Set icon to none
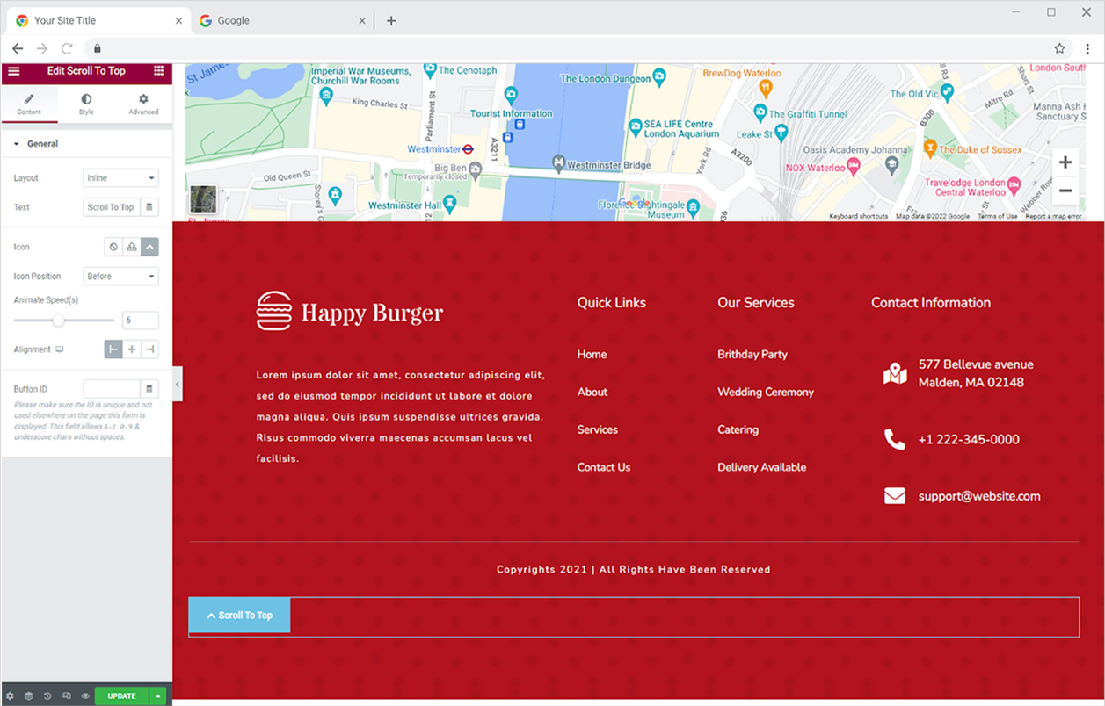Image resolution: width=1105 pixels, height=706 pixels. tap(113, 248)
